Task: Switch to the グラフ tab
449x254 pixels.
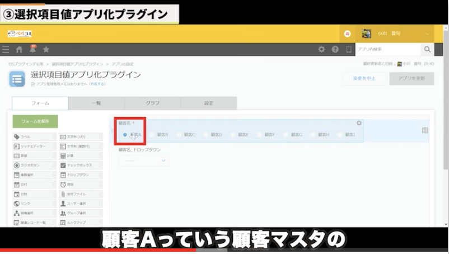Action: click(x=152, y=104)
